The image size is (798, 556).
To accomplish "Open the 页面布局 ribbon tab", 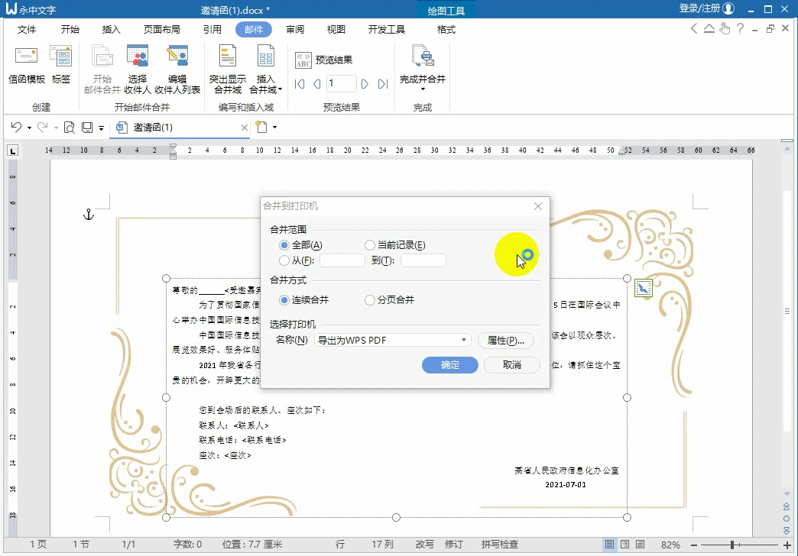I will click(x=155, y=29).
